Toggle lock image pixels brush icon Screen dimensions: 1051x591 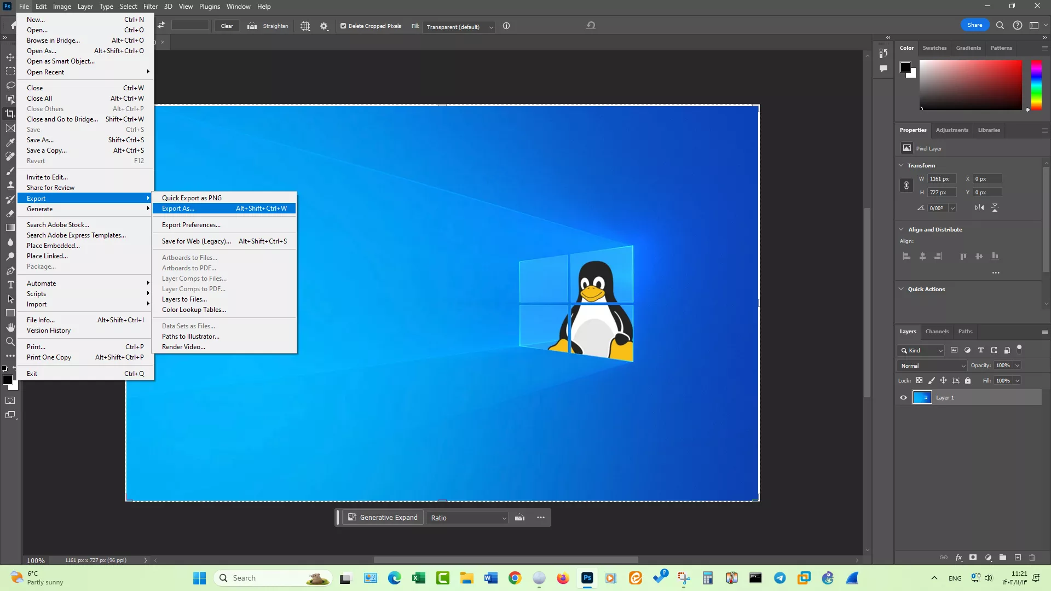(932, 380)
